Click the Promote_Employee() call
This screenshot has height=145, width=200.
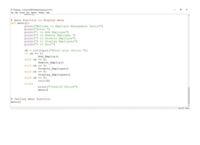coord(54,69)
